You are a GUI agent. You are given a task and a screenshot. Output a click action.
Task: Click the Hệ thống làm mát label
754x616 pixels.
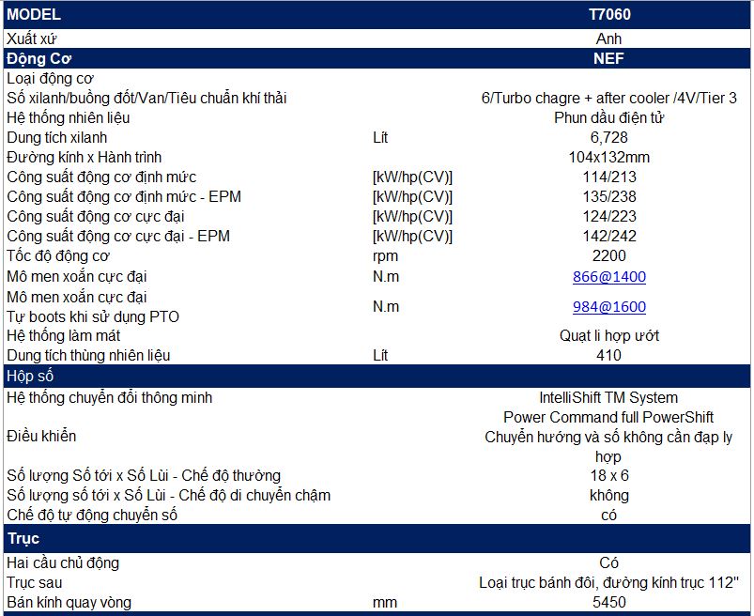[63, 335]
